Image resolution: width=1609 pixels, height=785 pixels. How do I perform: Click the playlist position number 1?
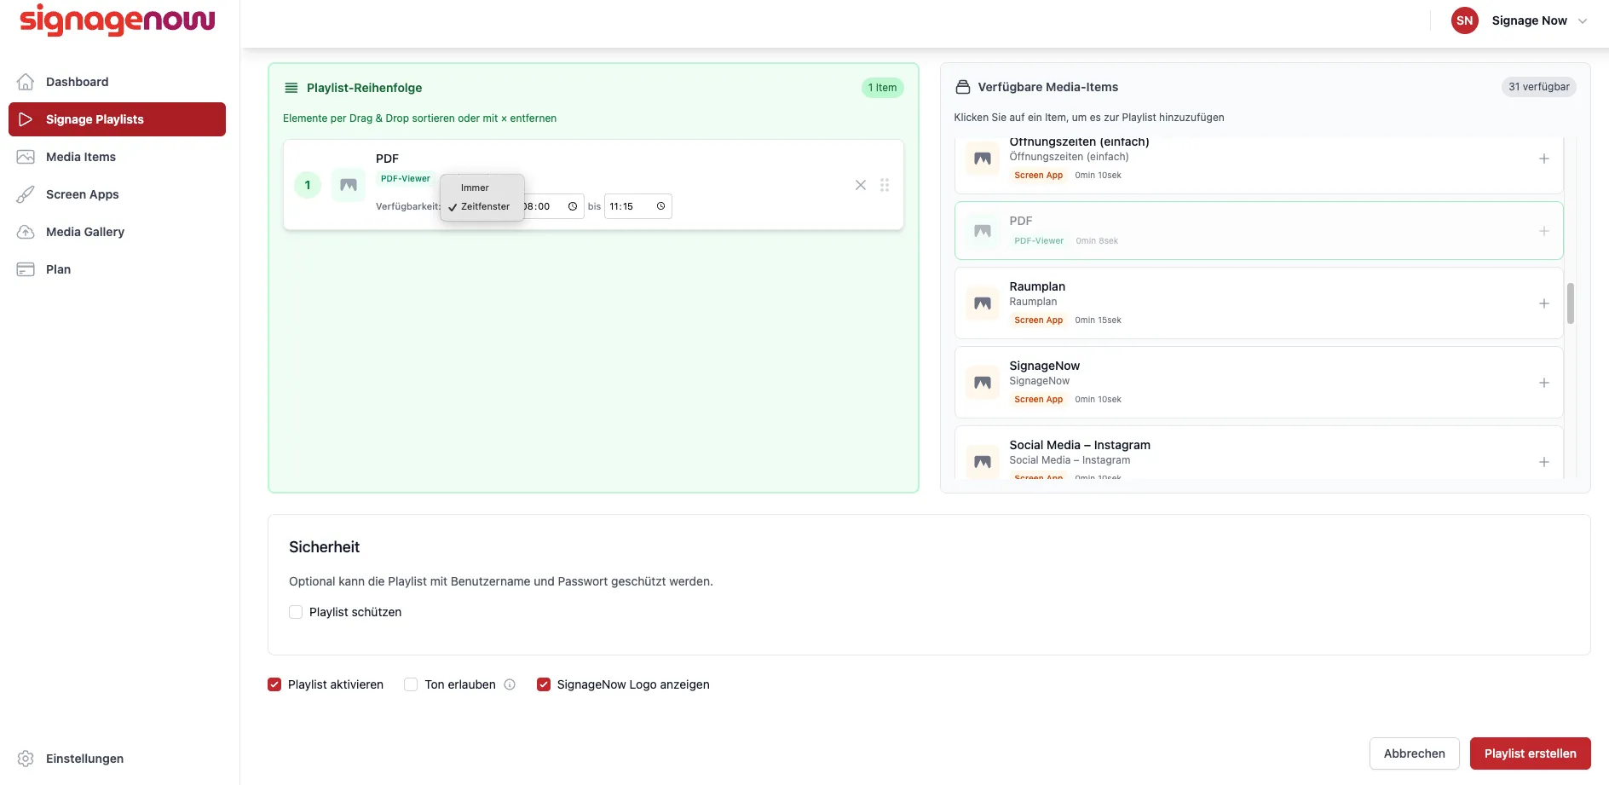(x=308, y=185)
